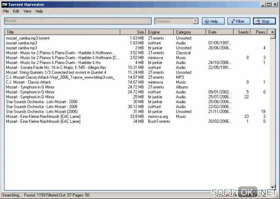280x199 pixels.
Task: Select Eine Kleine Nachtmusik row from monova.org
Action: [x=137, y=116]
